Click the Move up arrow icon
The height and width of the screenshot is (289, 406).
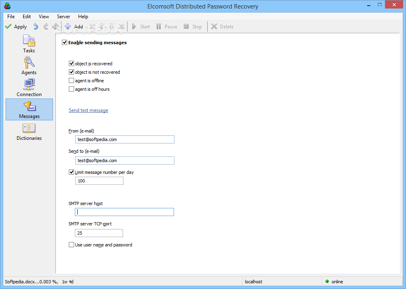click(102, 26)
